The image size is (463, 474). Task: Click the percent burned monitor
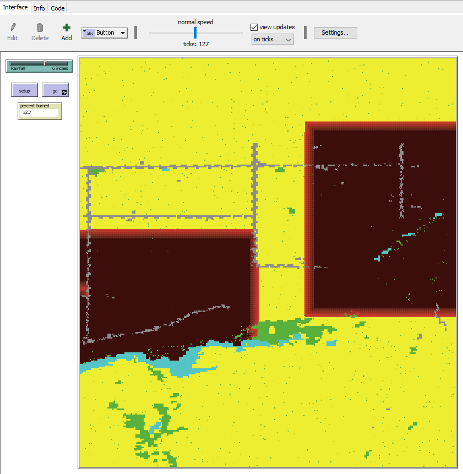pyautogui.click(x=39, y=111)
